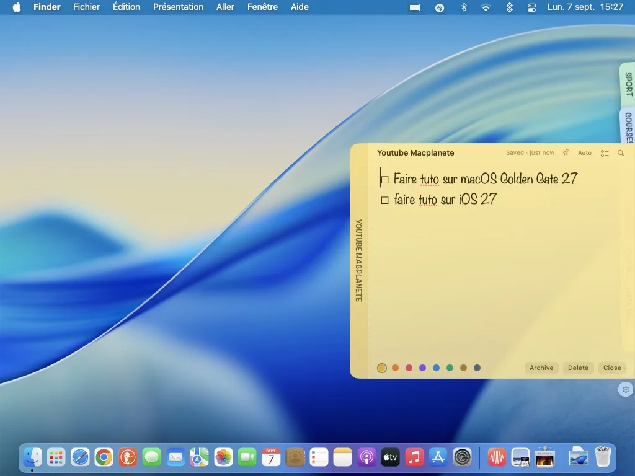Open the red waveform audio app in Dock
The width and height of the screenshot is (635, 476).
(x=497, y=458)
